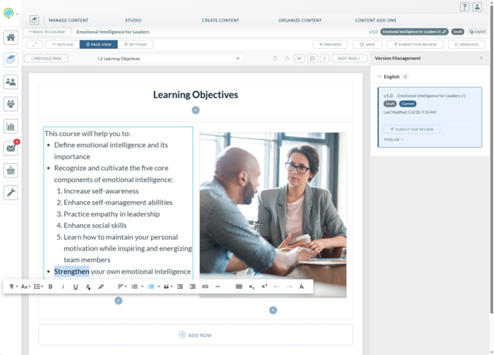494x355 pixels.
Task: Open the user profile icon at top right
Action: [477, 7]
